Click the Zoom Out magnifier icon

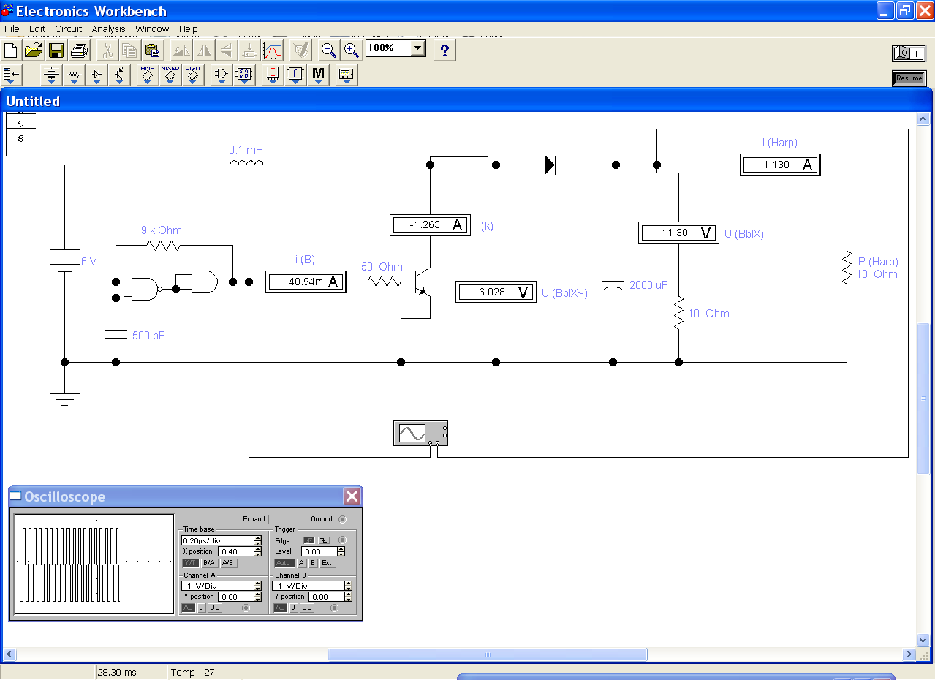click(329, 50)
